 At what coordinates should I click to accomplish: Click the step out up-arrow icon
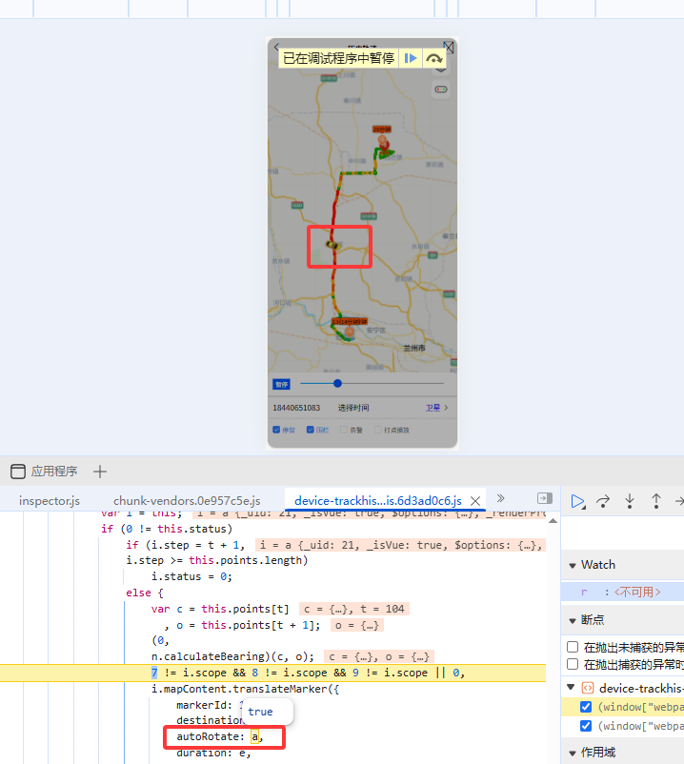656,500
